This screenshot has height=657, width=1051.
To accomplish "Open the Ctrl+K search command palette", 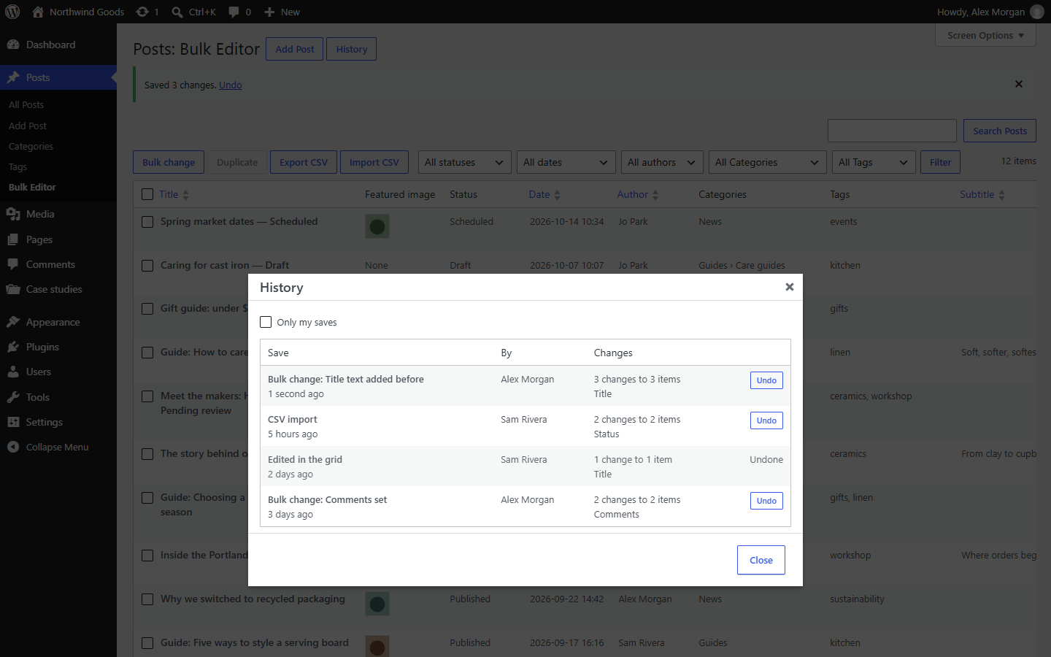I will click(x=194, y=12).
